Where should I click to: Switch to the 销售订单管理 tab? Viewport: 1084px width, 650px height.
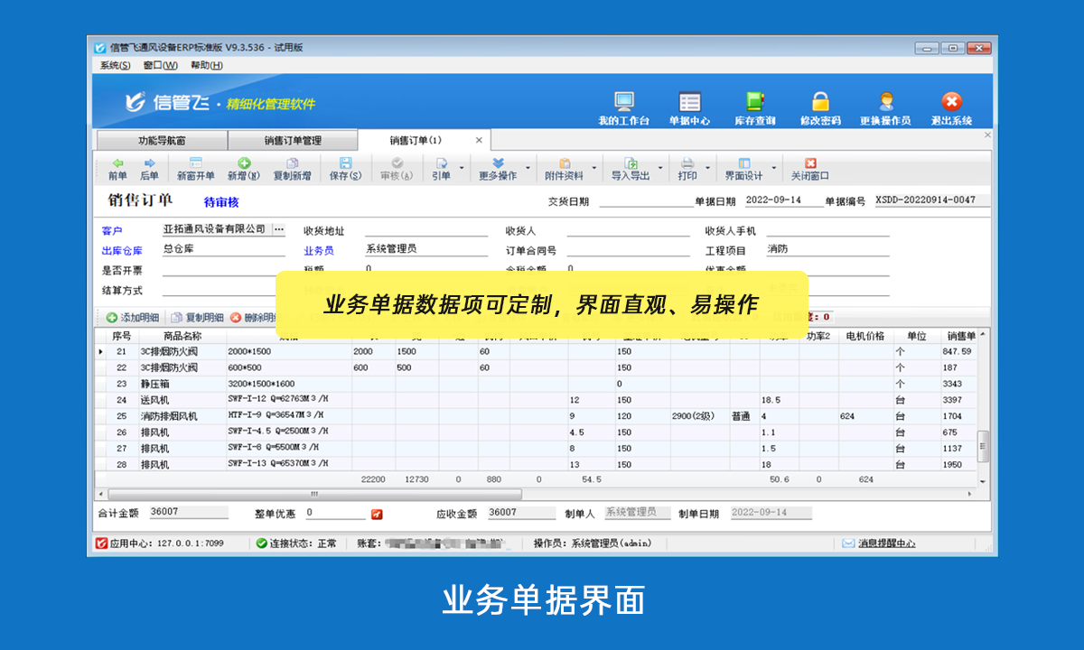(x=291, y=140)
